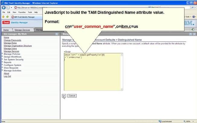Image resolution: width=197 pixels, height=123 pixels.
Task: Open the recent pages dropdown arrow
Action: (x=11, y=8)
